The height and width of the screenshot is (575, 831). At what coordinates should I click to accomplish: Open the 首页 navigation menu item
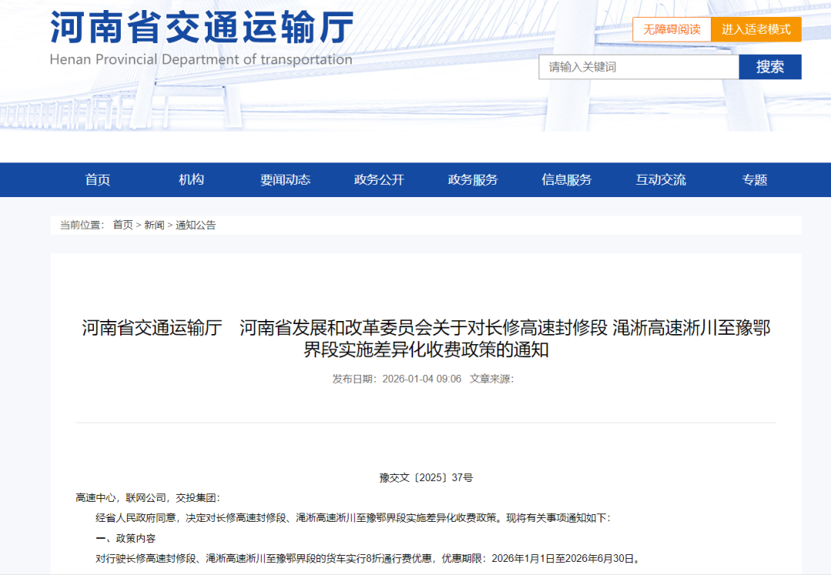click(97, 179)
